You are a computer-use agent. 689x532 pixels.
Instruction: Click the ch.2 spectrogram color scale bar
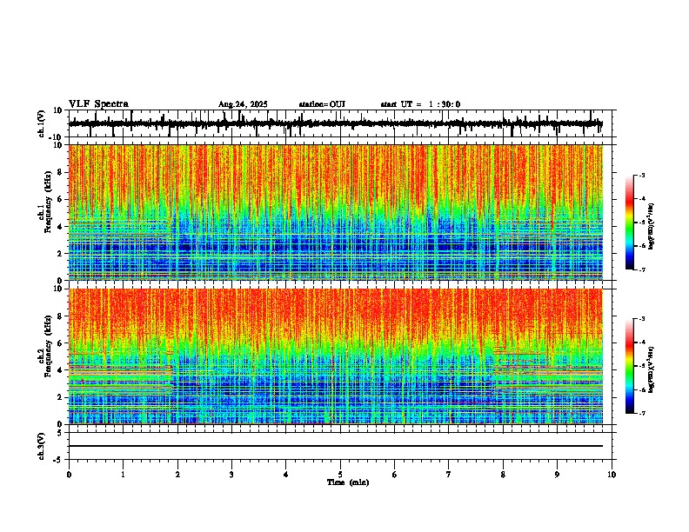tap(630, 366)
